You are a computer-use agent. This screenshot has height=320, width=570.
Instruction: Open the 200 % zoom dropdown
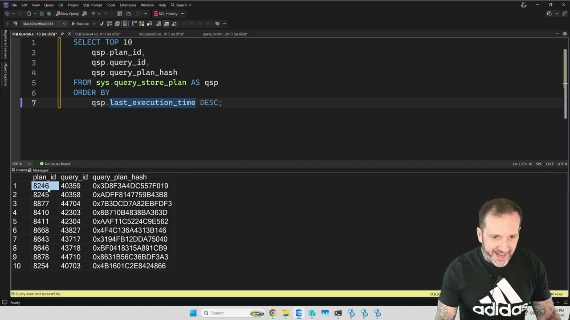click(21, 164)
